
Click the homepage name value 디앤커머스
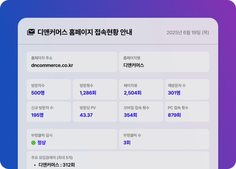click(134, 65)
